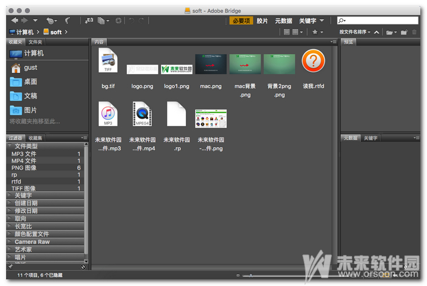Toggle rtfd file type filter
Viewport: 427px width, 286px height.
(x=45, y=181)
